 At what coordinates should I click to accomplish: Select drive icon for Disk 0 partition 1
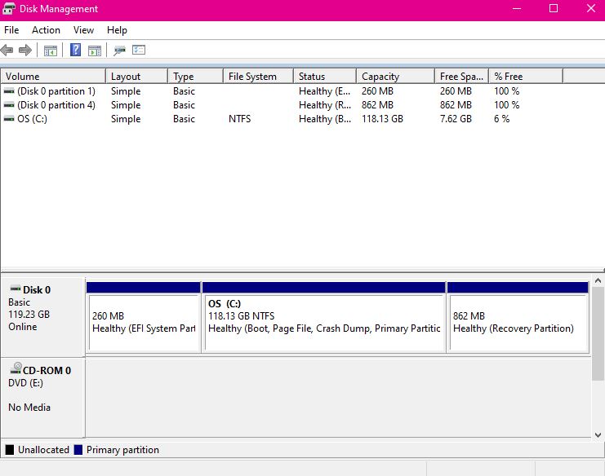[x=9, y=91]
